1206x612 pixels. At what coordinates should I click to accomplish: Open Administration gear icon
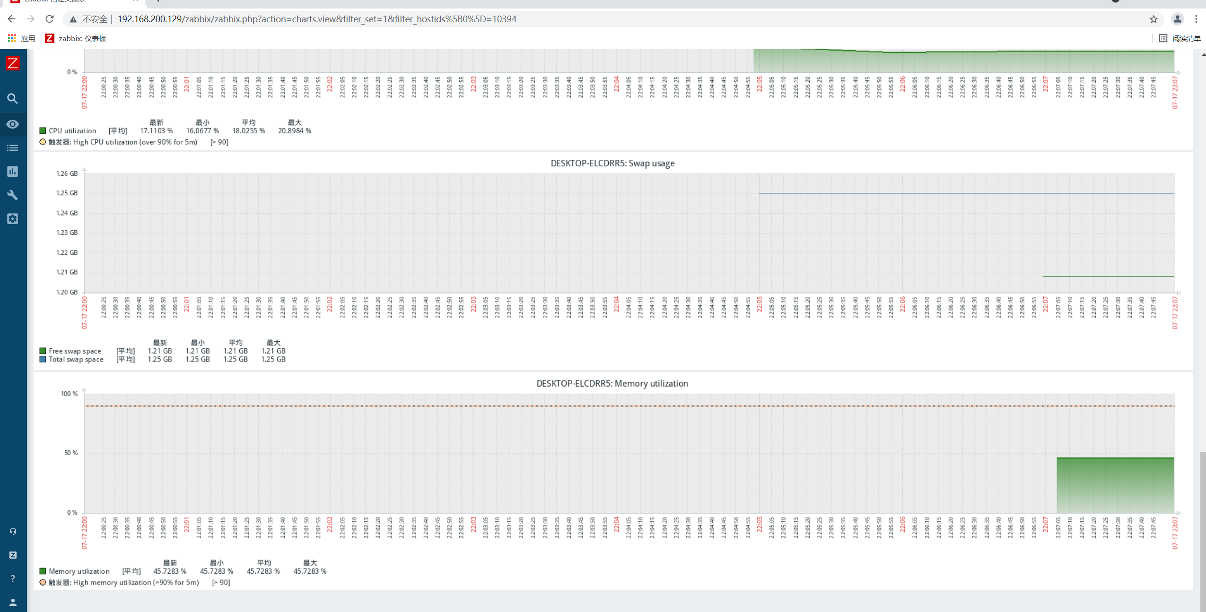click(13, 219)
